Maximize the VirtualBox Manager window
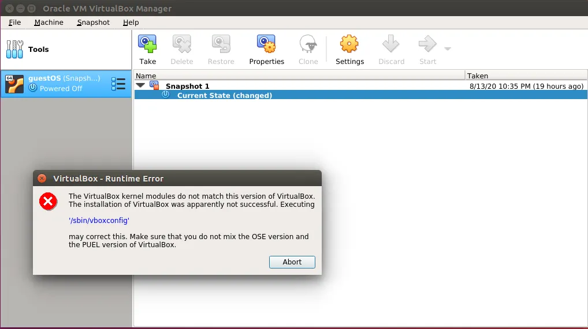 coord(32,8)
